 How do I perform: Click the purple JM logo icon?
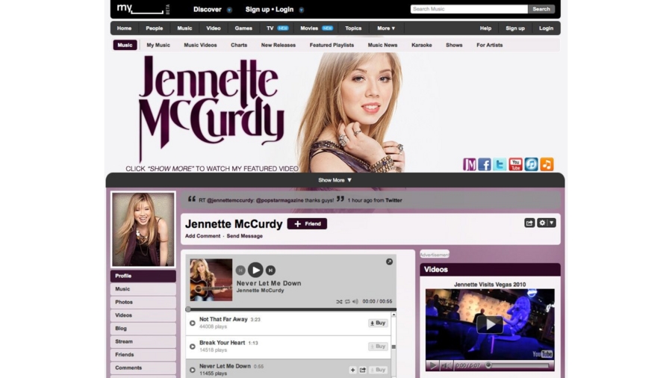coord(470,164)
